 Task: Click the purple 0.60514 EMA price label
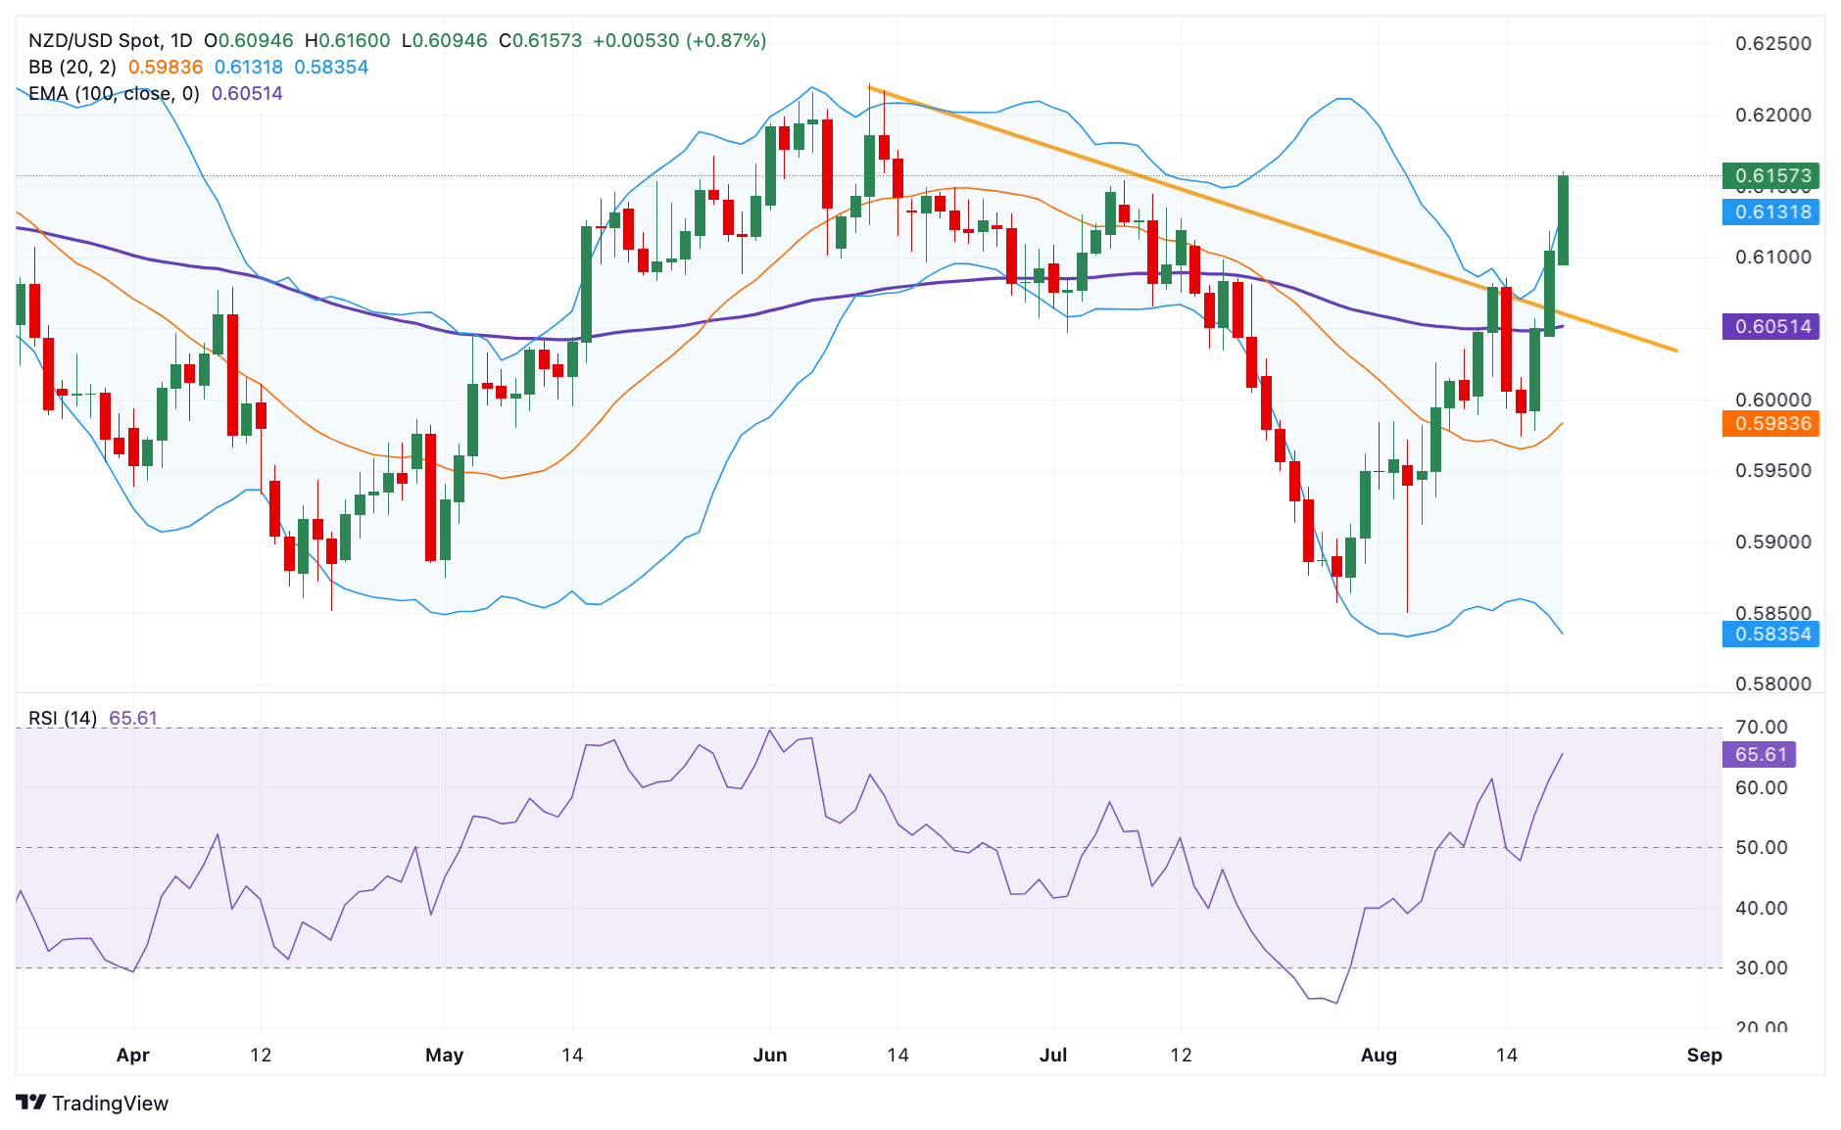[1770, 327]
